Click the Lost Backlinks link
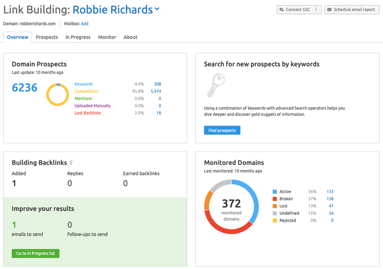383x269 pixels. coord(88,113)
